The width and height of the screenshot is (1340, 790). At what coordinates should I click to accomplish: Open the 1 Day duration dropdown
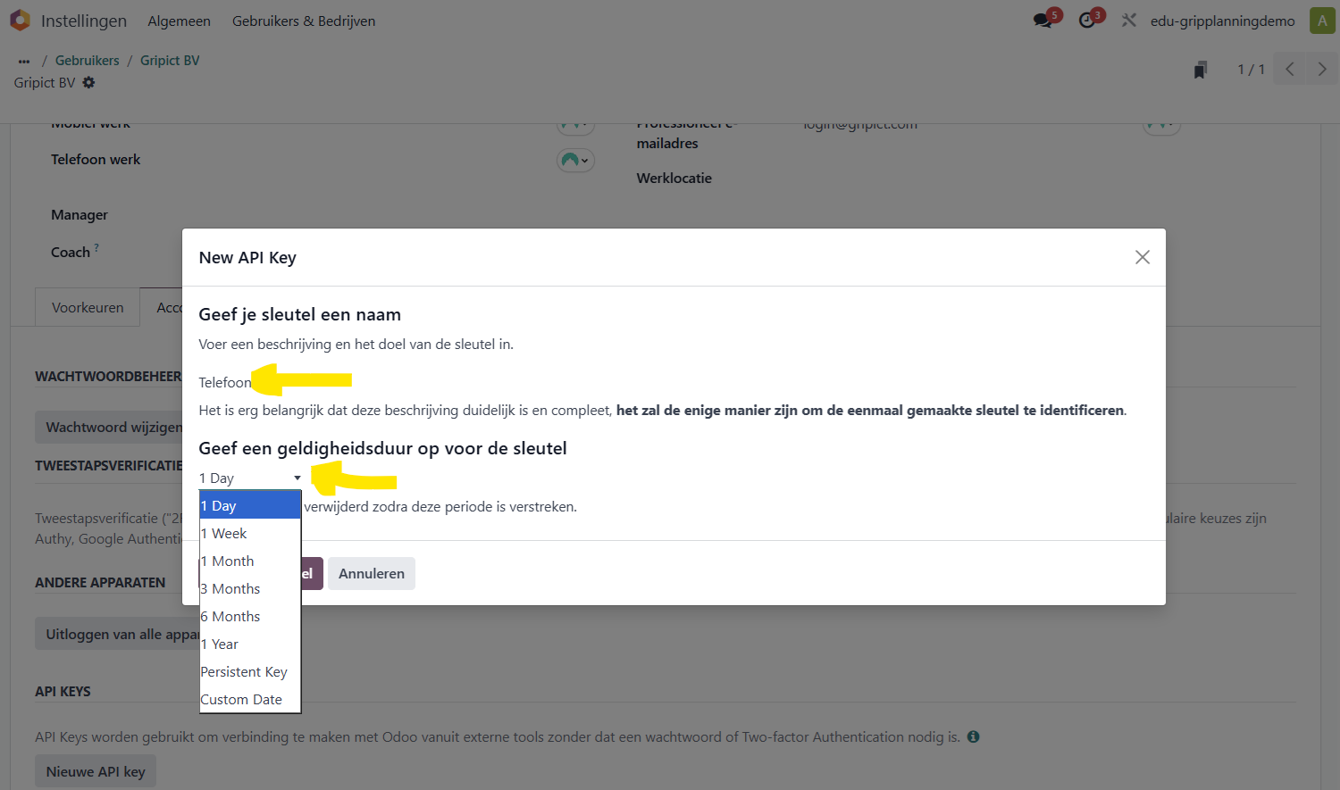250,478
